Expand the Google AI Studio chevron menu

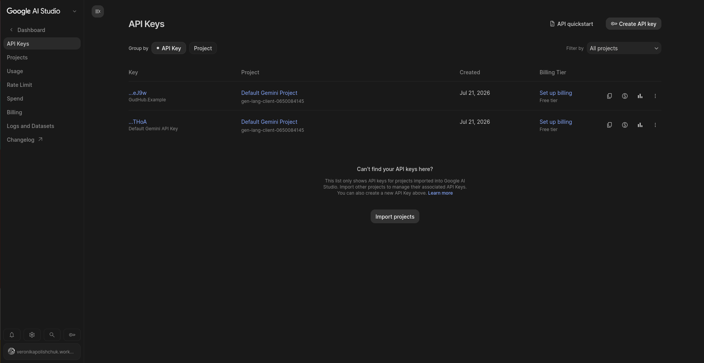[x=75, y=11]
